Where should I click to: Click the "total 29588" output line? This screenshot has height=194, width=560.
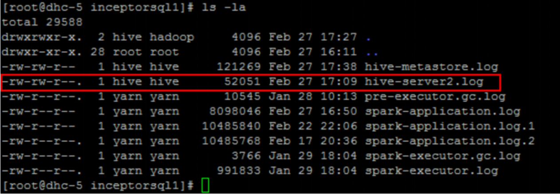pyautogui.click(x=42, y=22)
